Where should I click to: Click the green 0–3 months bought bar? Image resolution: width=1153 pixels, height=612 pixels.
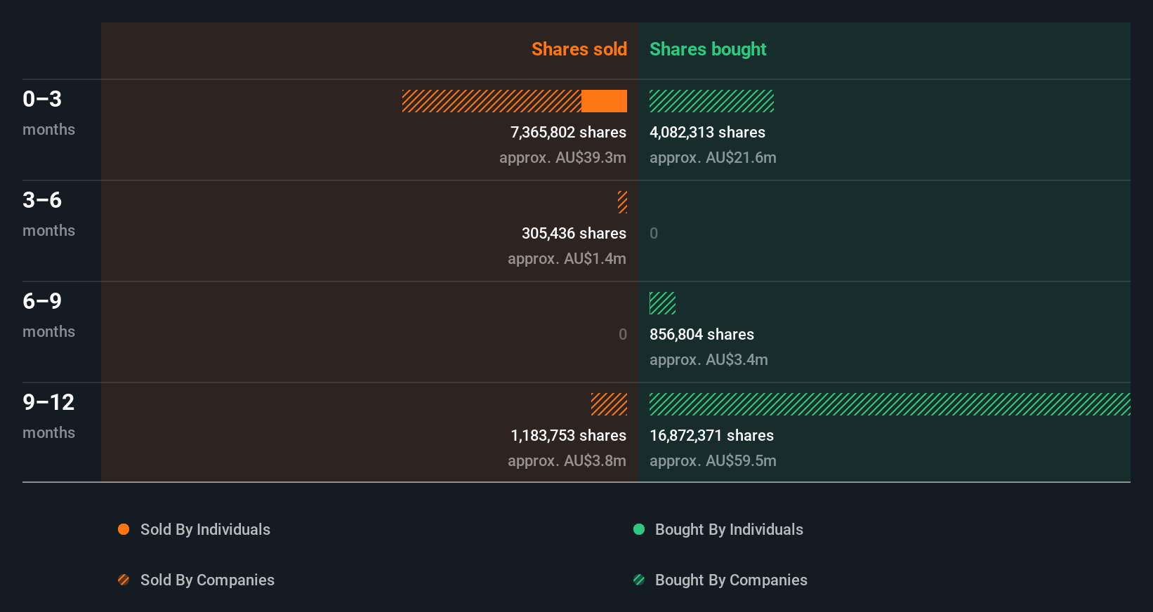711,101
